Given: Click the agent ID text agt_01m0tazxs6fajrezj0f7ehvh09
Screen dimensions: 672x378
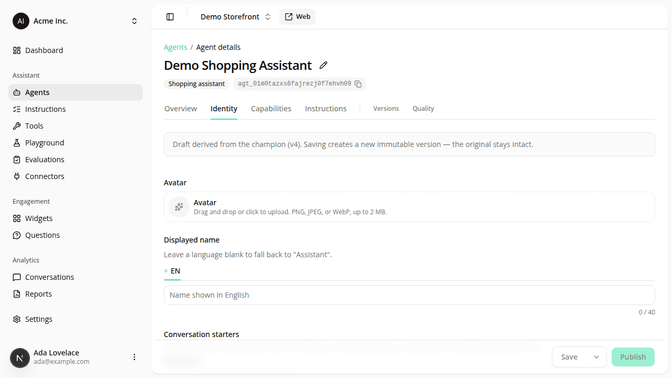Looking at the screenshot, I should pyautogui.click(x=295, y=84).
